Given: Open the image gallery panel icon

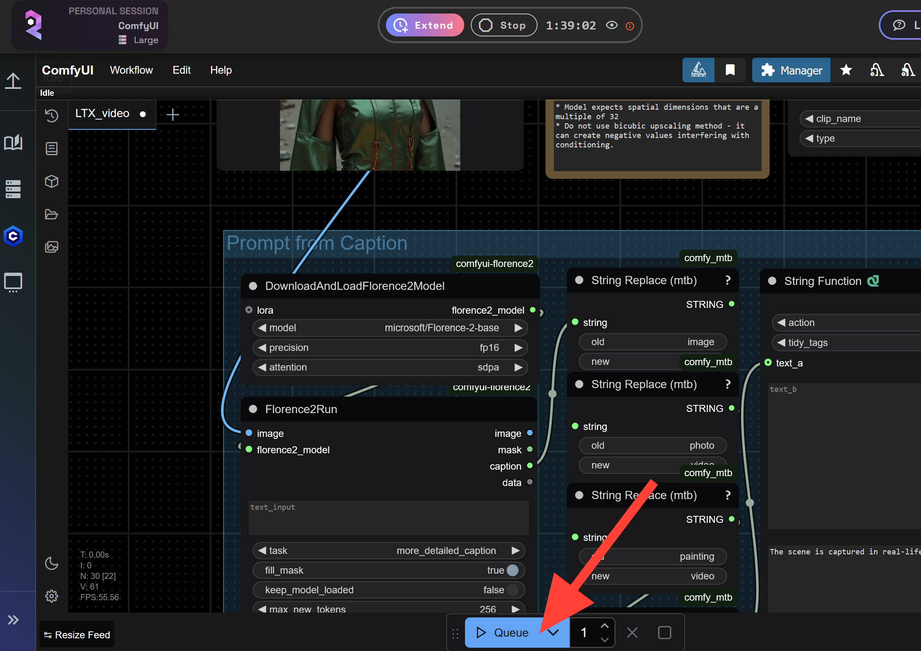Looking at the screenshot, I should point(52,246).
